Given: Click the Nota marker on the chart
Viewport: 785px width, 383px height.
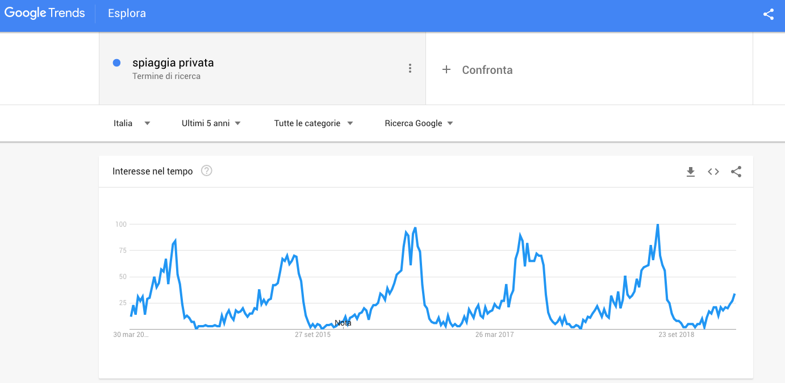Looking at the screenshot, I should (344, 323).
